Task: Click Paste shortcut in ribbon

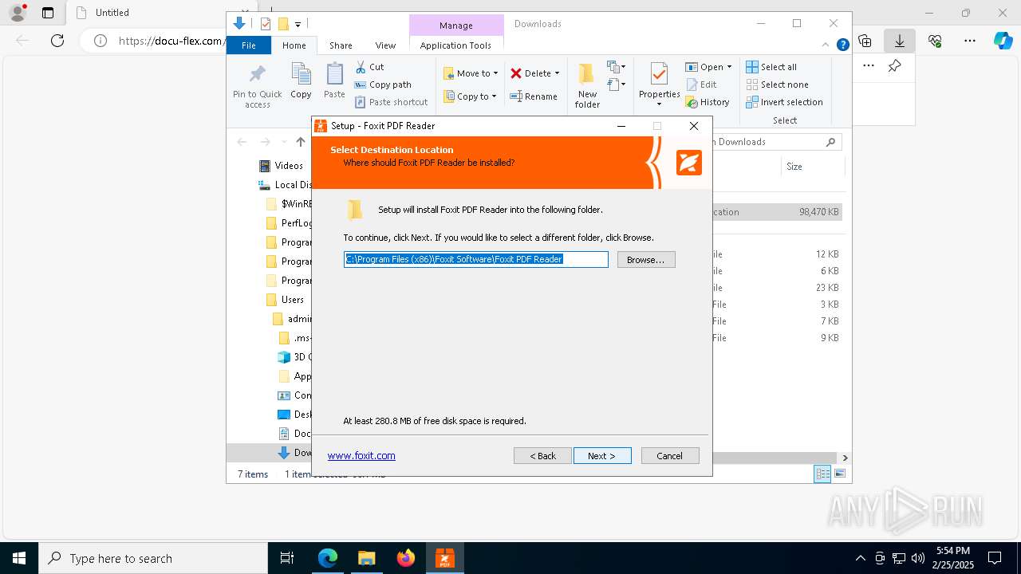Action: pyautogui.click(x=392, y=102)
